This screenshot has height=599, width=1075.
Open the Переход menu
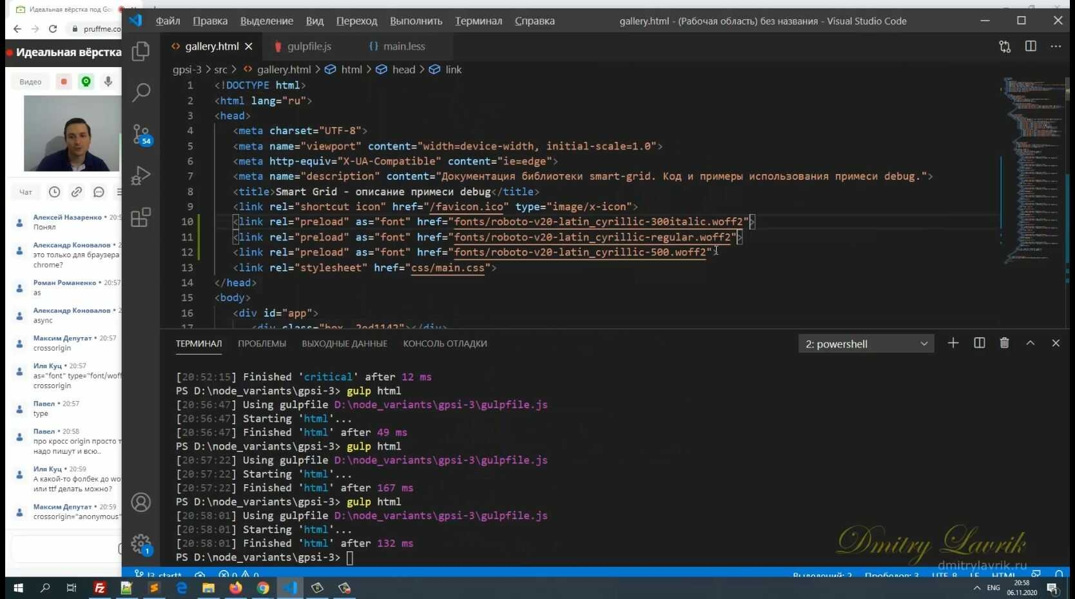pyautogui.click(x=356, y=21)
